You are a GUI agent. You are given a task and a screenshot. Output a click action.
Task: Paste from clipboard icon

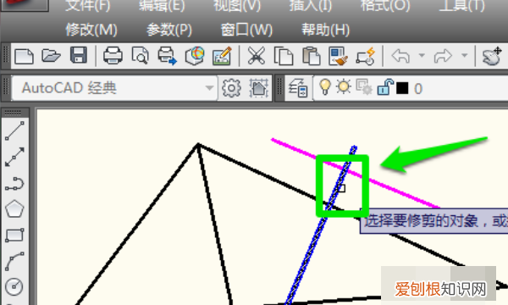[311, 56]
